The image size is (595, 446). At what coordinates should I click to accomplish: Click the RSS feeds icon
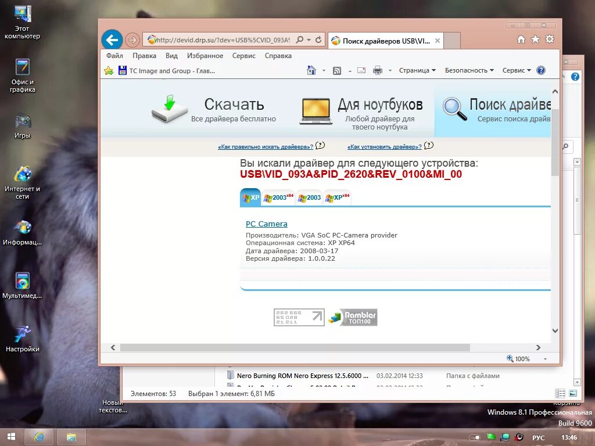[336, 70]
